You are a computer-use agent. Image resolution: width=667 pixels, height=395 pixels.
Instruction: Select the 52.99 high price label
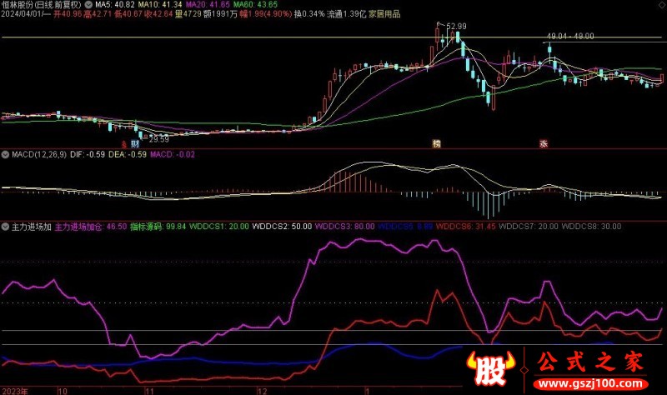(456, 27)
